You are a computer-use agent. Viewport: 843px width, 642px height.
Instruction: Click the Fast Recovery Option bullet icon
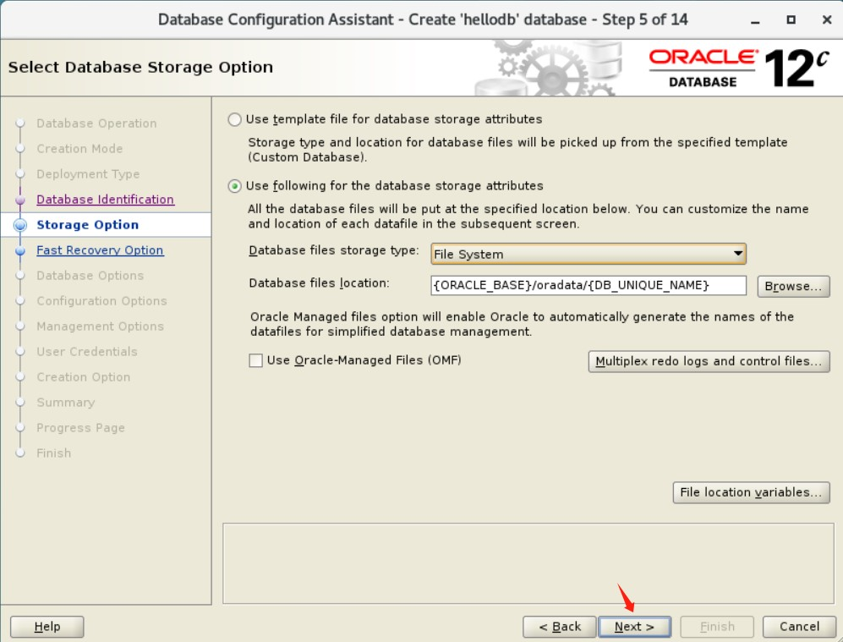[20, 250]
